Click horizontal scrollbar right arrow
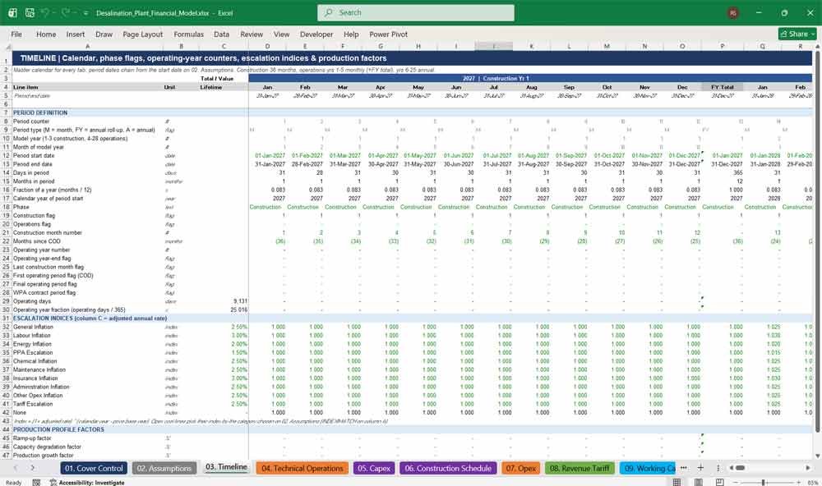 point(808,468)
